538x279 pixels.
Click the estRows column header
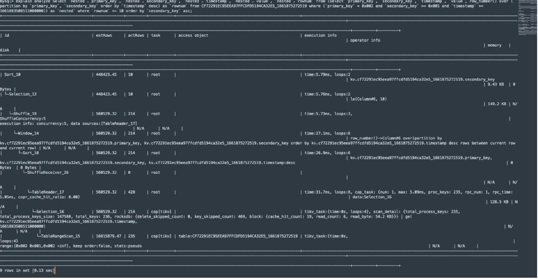tap(104, 35)
